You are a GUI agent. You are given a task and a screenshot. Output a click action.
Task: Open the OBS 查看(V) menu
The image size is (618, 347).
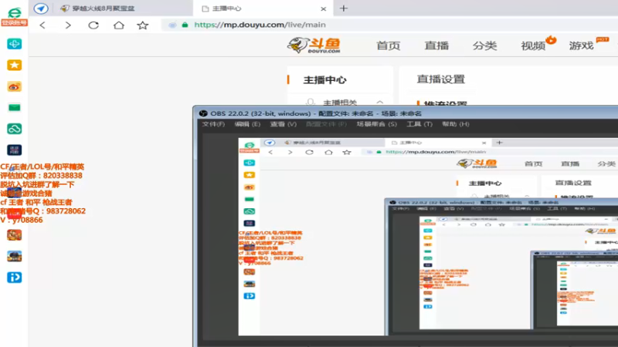click(x=283, y=124)
